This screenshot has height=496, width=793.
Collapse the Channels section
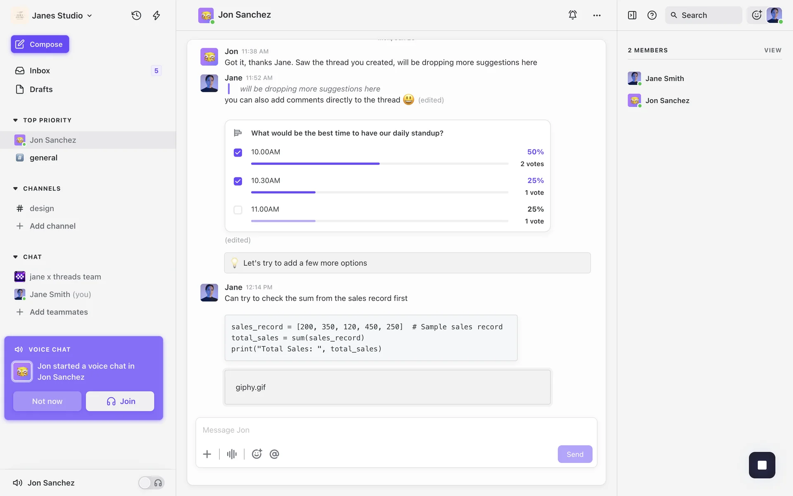pos(16,188)
